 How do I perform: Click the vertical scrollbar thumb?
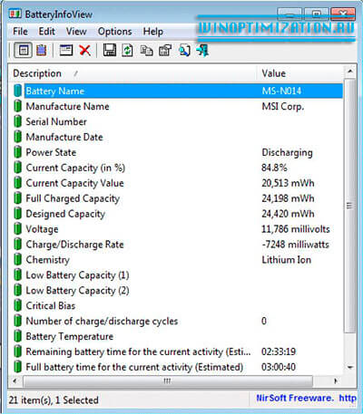pyautogui.click(x=350, y=206)
